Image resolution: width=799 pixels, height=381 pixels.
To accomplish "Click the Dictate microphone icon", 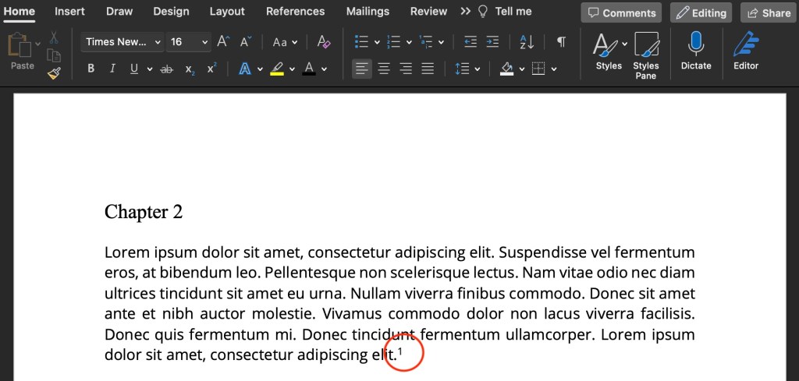I will click(695, 45).
